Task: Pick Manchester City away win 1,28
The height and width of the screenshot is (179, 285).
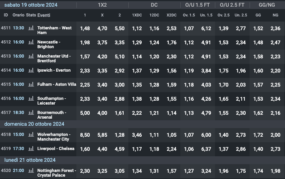Action: (x=119, y=135)
